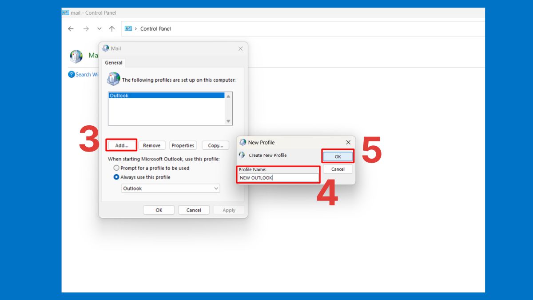Click the help question mark icon
The width and height of the screenshot is (533, 300).
[x=71, y=74]
